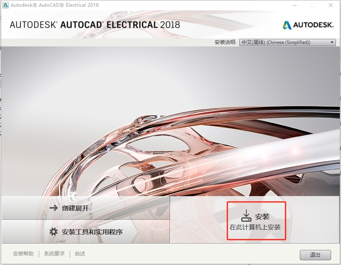Open the 系统要求 link
The image size is (341, 265).
(54, 254)
